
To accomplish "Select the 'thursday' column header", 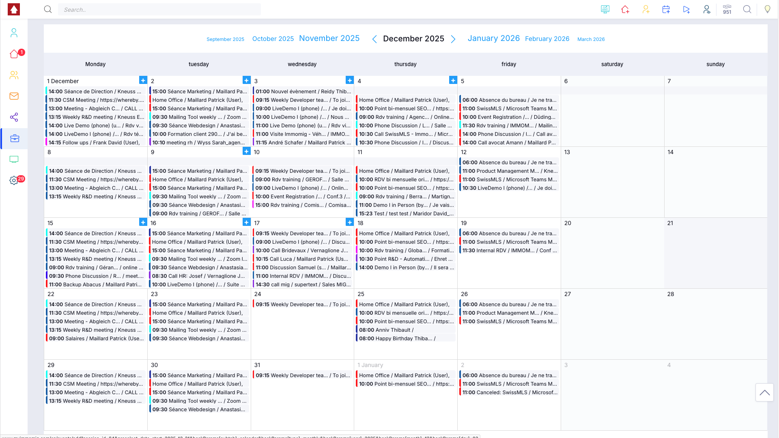I will [x=405, y=64].
